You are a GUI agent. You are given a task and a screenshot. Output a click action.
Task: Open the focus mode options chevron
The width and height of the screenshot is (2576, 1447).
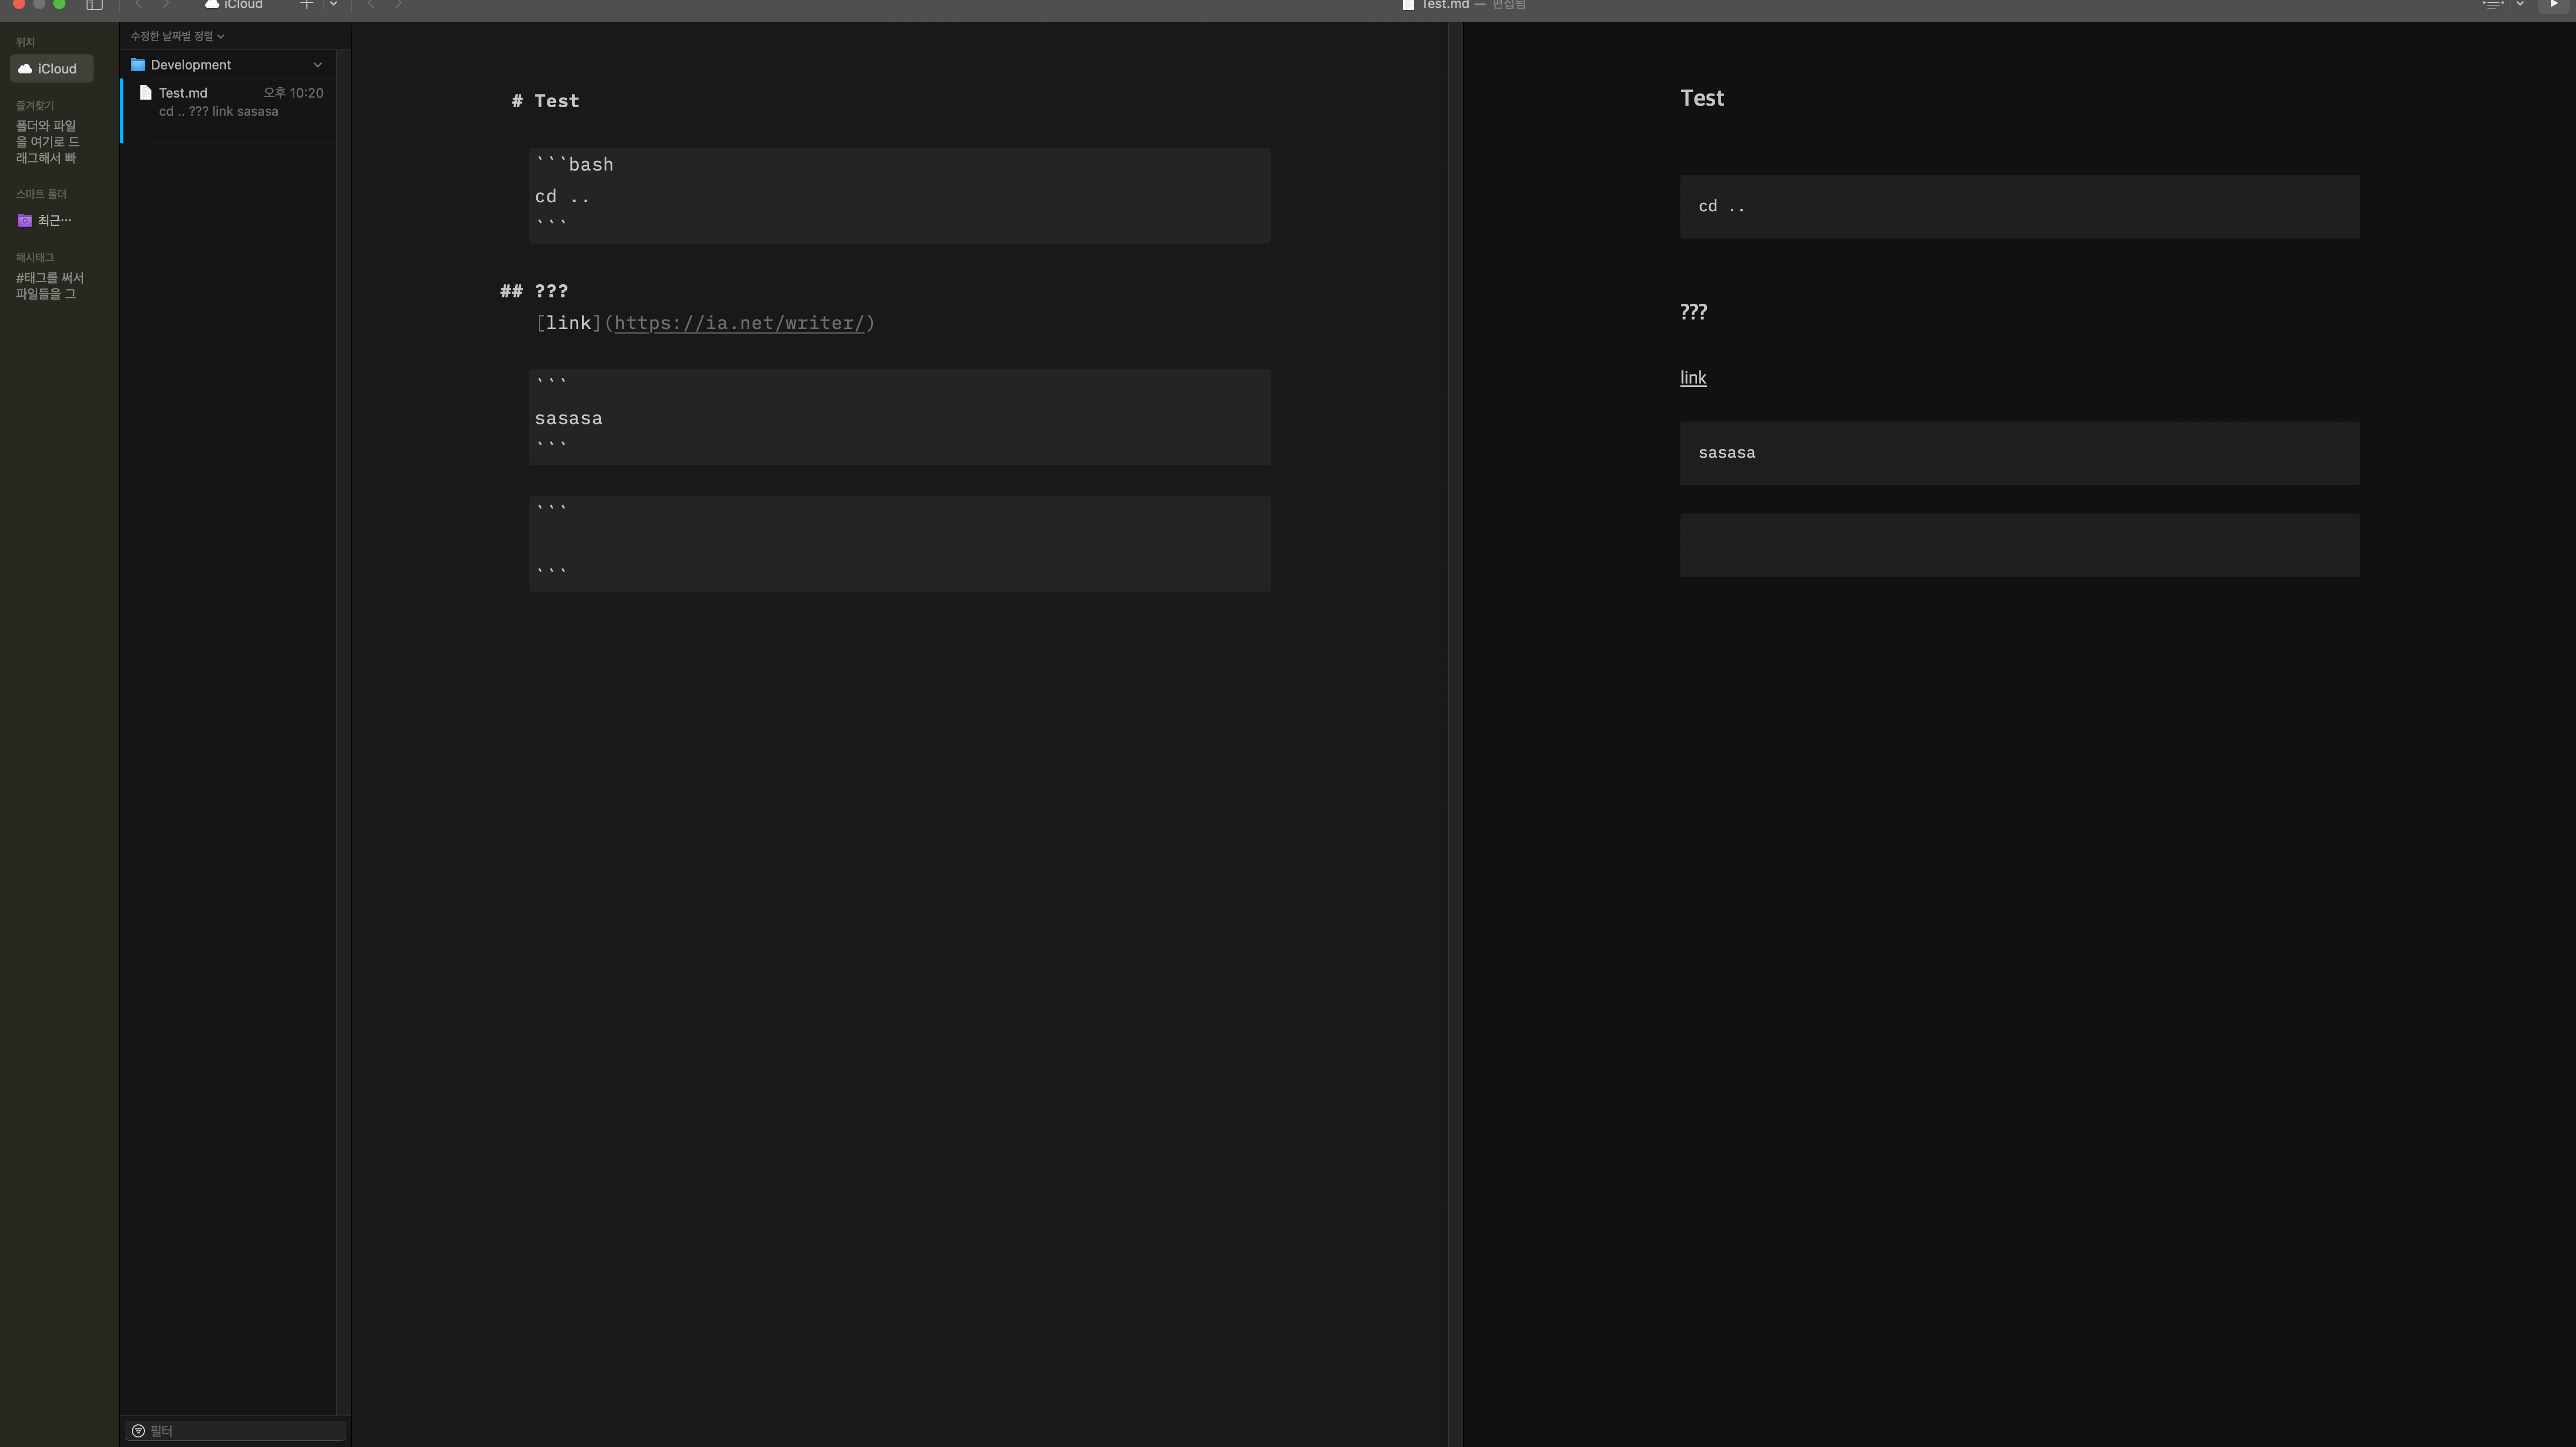coord(2520,5)
